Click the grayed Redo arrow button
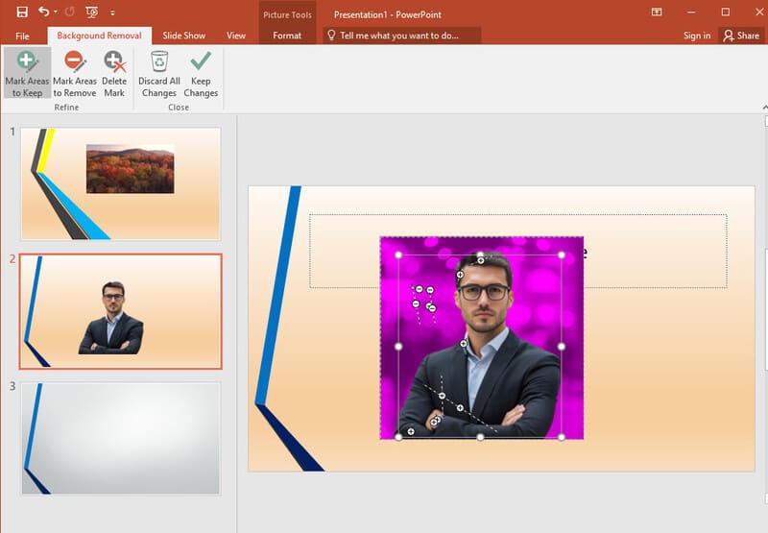768x533 pixels. click(69, 12)
